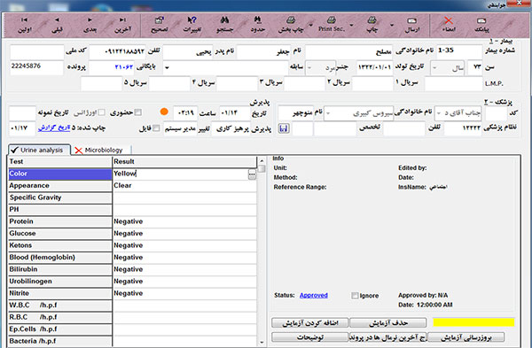Select the Ketons test row
The height and width of the screenshot is (348, 532).
60,245
